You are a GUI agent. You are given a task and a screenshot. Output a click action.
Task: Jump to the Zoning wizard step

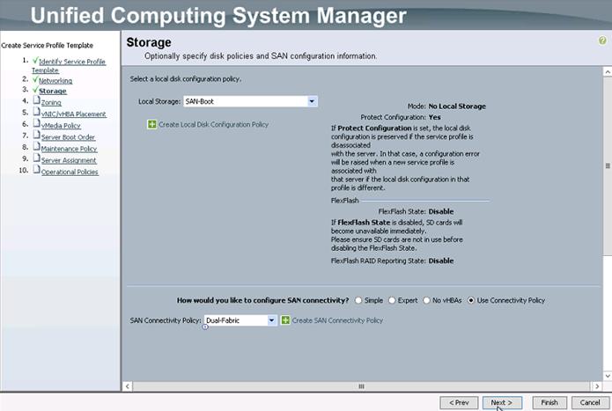click(51, 103)
